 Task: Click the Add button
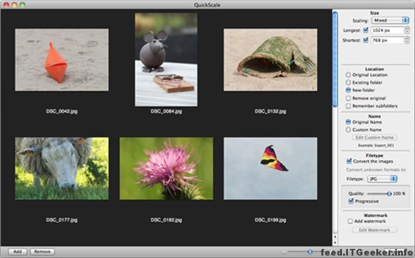tap(18, 251)
